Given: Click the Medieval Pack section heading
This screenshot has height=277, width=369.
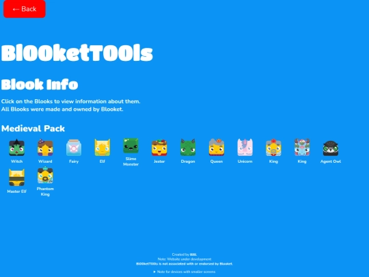Looking at the screenshot, I should 33,129.
